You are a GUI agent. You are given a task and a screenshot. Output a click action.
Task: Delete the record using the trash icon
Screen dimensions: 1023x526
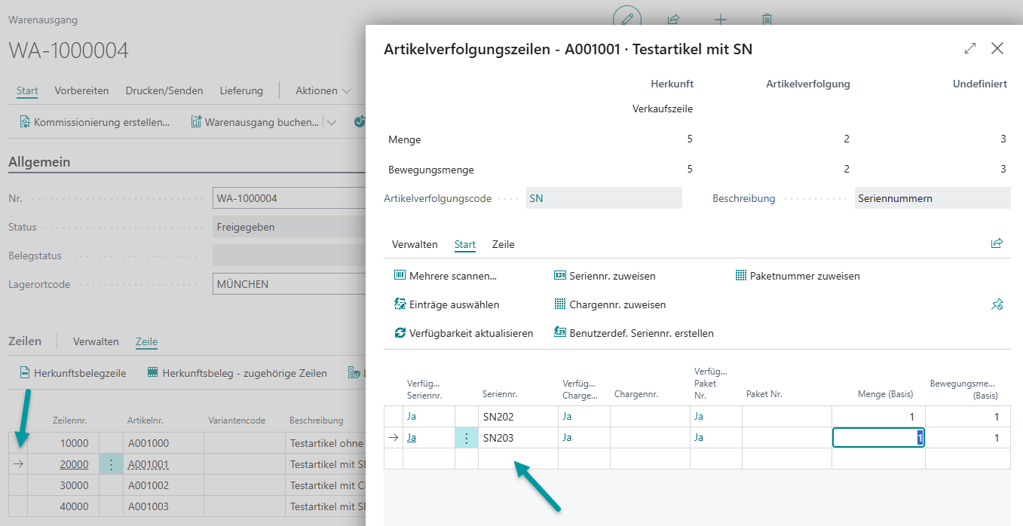click(767, 20)
